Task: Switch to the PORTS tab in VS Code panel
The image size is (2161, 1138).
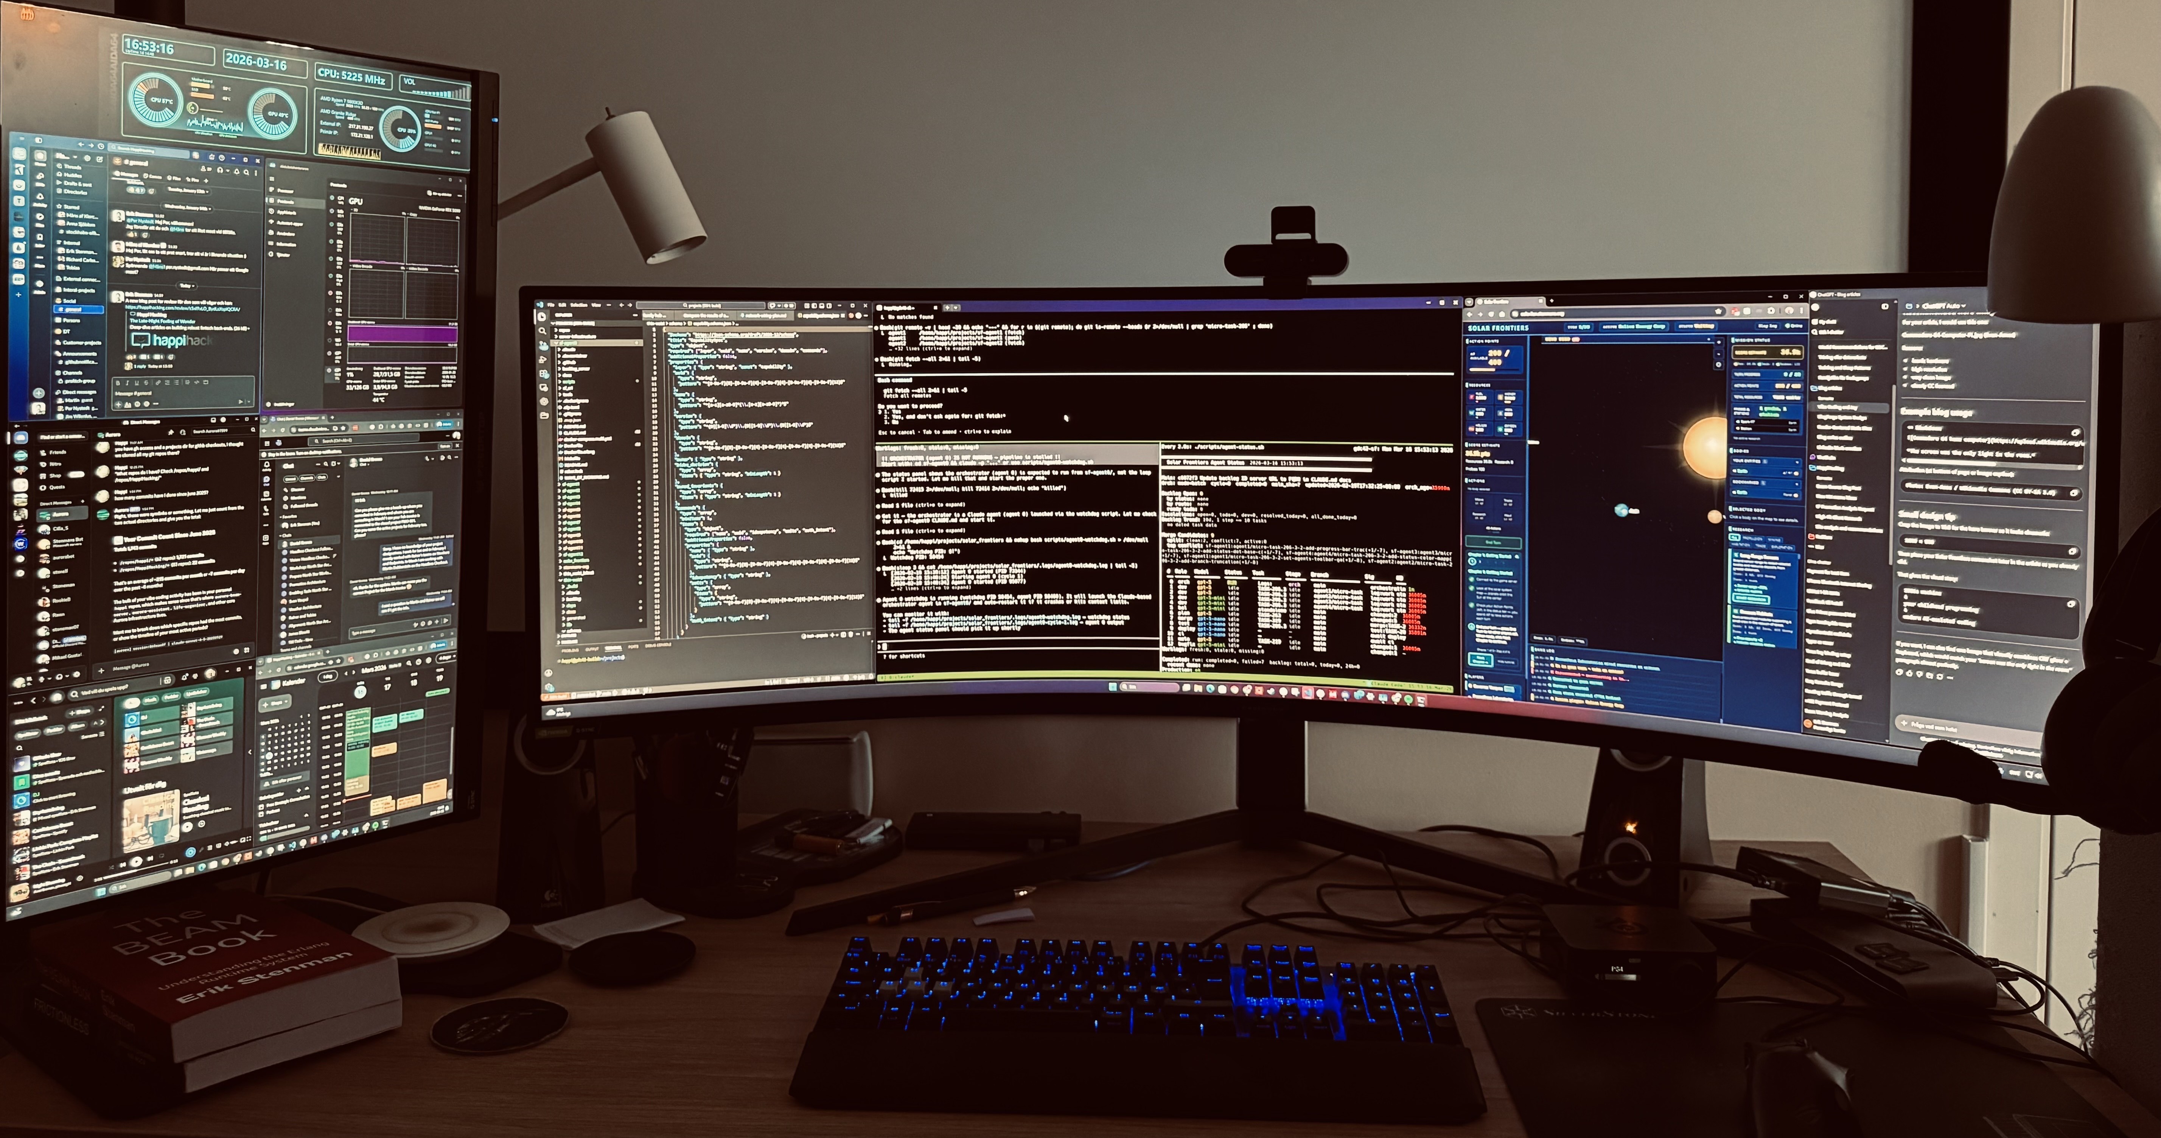Action: coord(633,646)
